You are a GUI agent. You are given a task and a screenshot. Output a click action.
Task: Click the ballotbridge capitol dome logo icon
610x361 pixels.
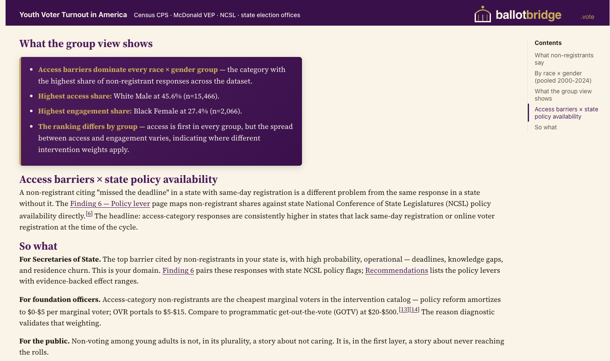[x=482, y=14]
